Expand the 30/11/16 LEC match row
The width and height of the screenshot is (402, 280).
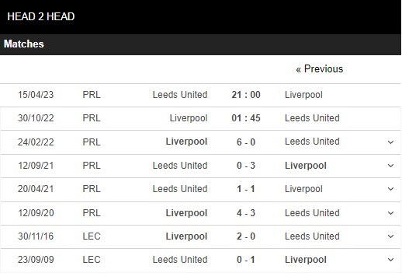point(390,236)
